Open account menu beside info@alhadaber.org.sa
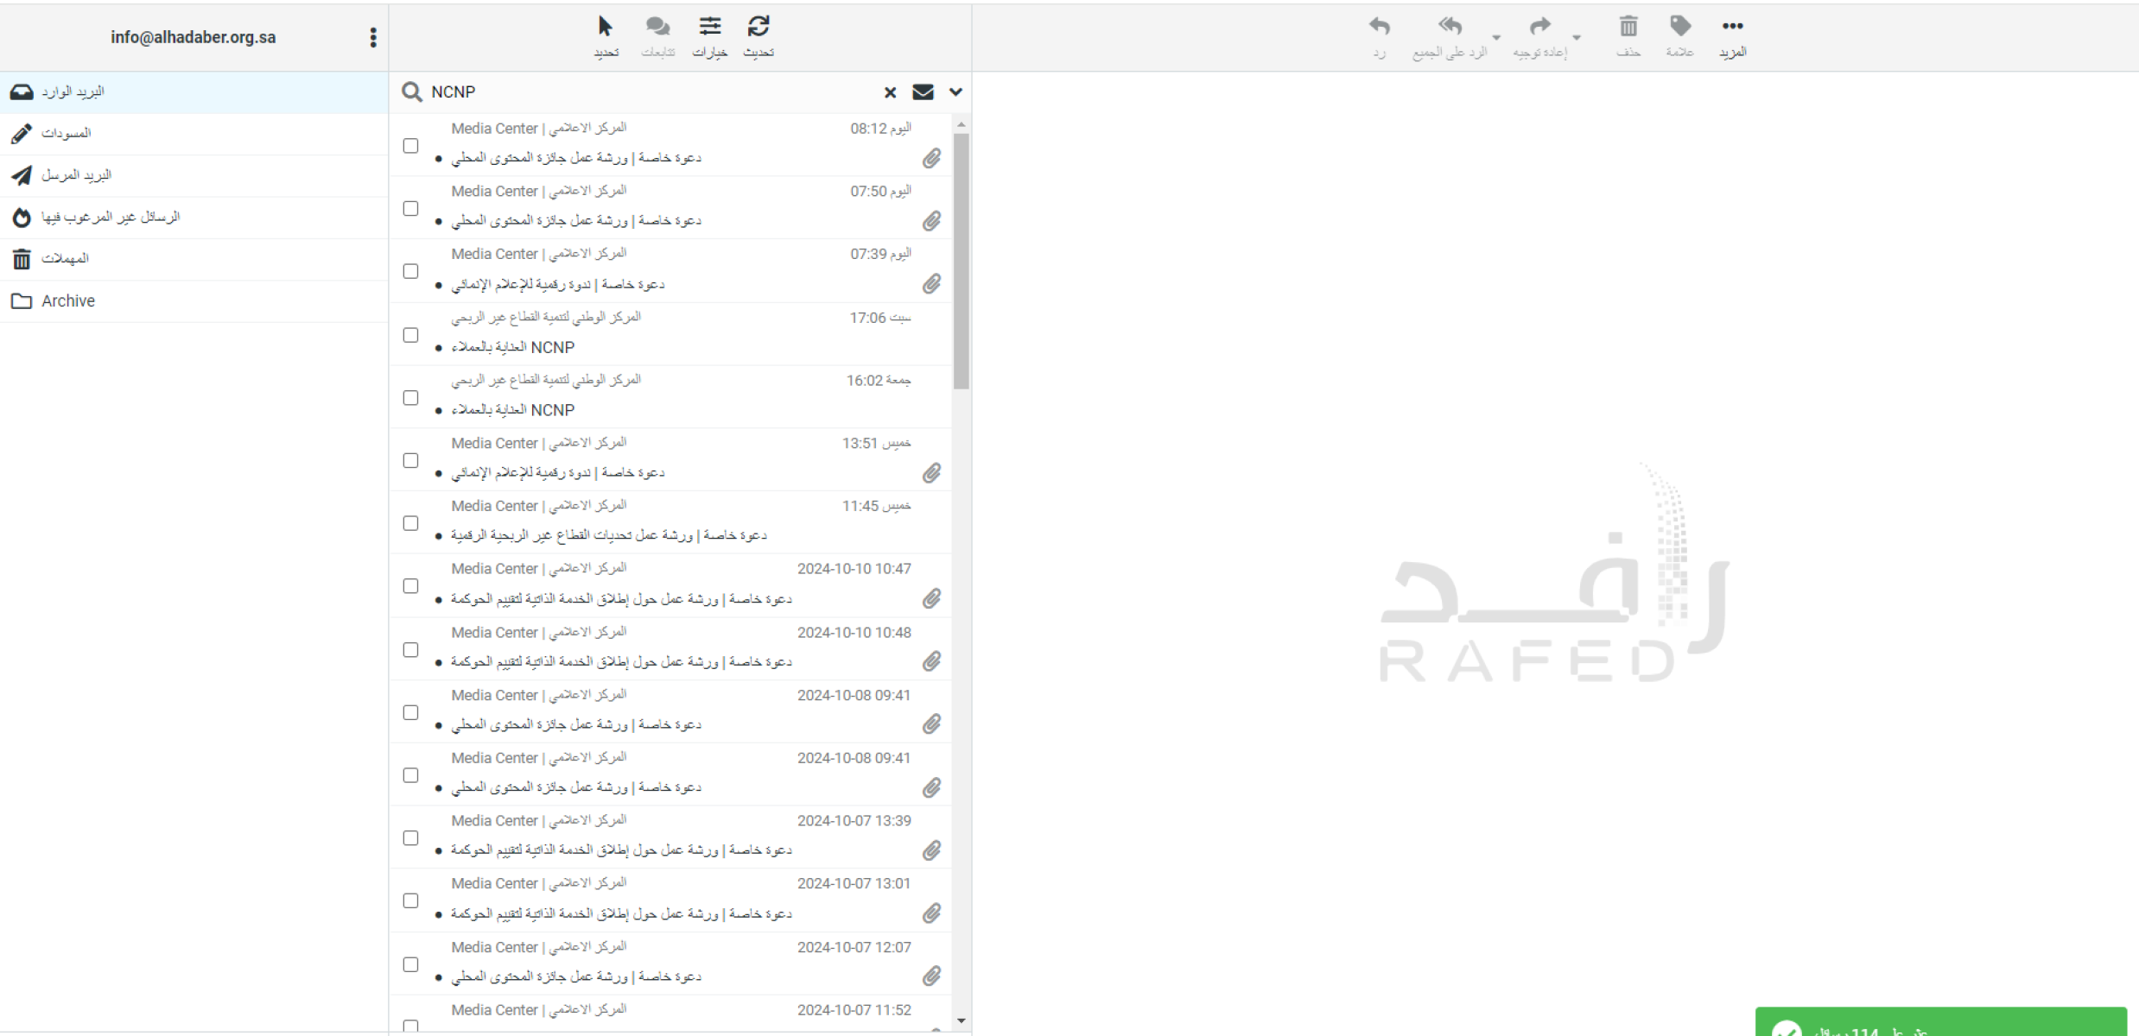This screenshot has height=1036, width=2139. click(x=373, y=38)
